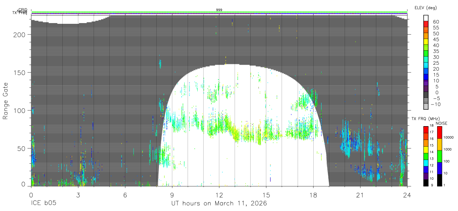458x211 pixels.
Task: Click the x-axis tick label '12'
Action: (x=219, y=195)
